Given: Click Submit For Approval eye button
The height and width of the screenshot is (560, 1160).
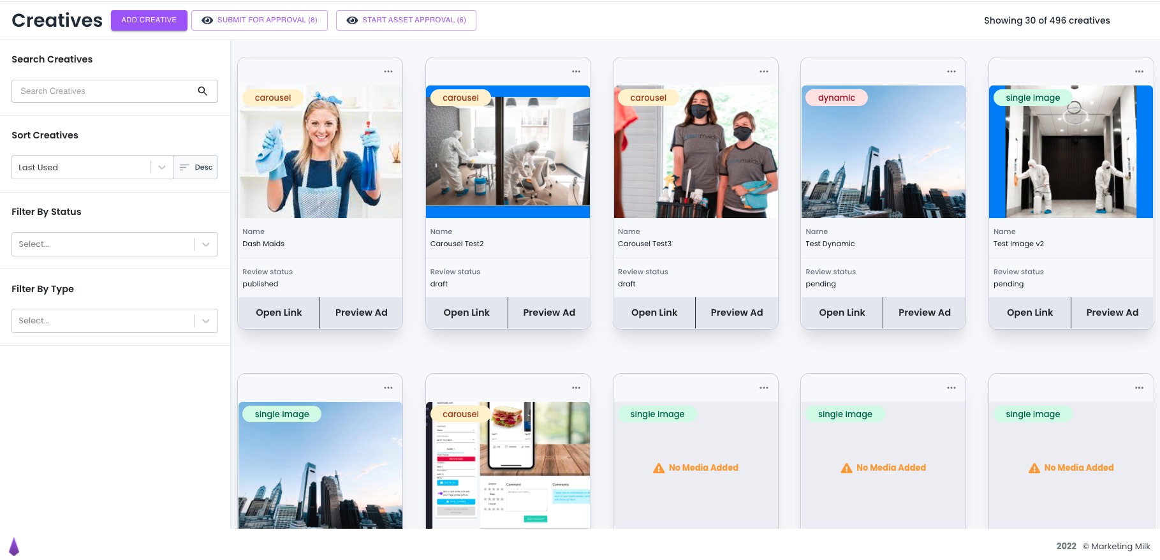Looking at the screenshot, I should [260, 20].
